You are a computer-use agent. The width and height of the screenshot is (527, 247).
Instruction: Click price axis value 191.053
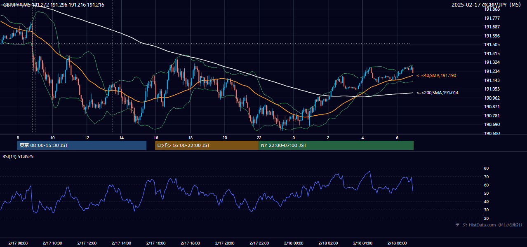[492, 89]
